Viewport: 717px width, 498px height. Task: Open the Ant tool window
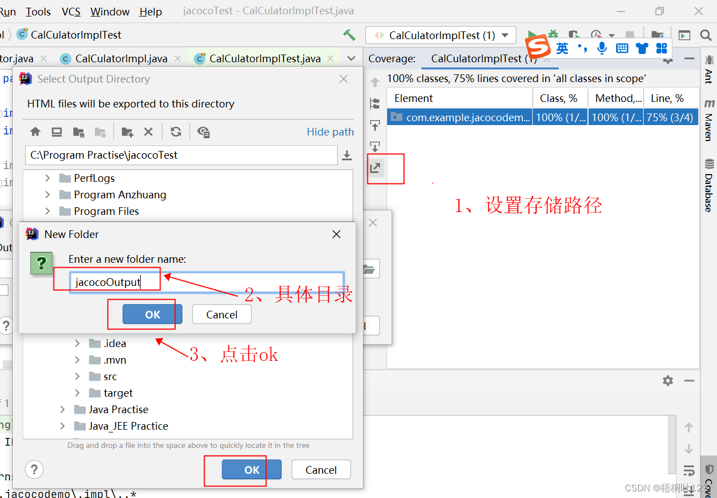[709, 70]
